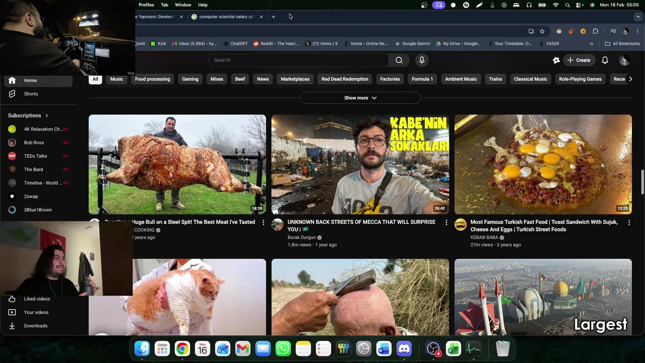The image size is (645, 363).
Task: Click the YouTube search input field
Action: (298, 60)
